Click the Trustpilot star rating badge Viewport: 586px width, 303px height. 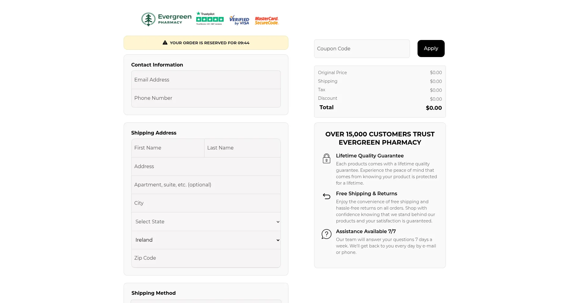[x=210, y=19]
